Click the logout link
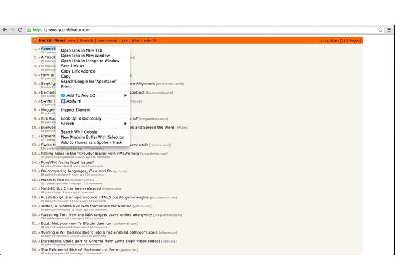 click(355, 40)
